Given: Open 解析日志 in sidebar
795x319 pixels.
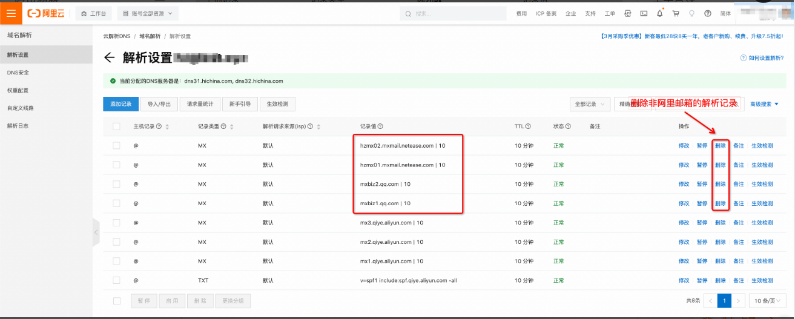Looking at the screenshot, I should click(x=46, y=126).
